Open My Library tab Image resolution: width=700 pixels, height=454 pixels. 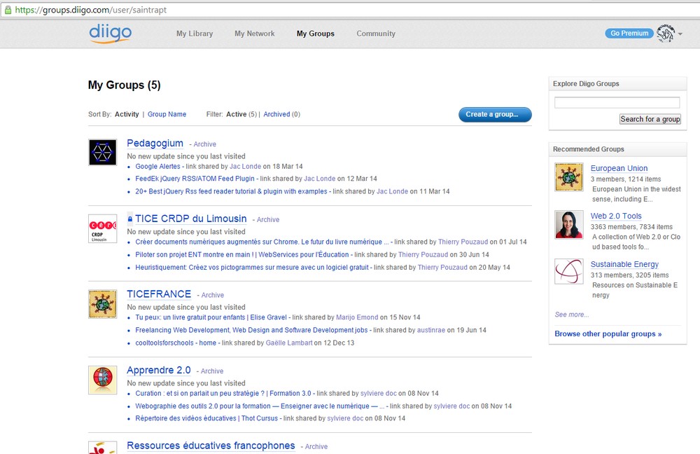pyautogui.click(x=195, y=34)
